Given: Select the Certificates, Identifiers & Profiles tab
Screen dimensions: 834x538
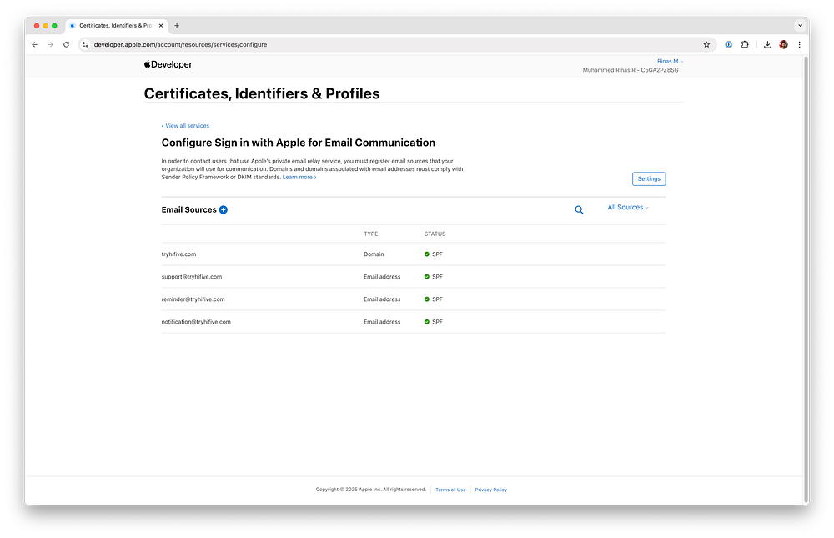Looking at the screenshot, I should point(117,26).
